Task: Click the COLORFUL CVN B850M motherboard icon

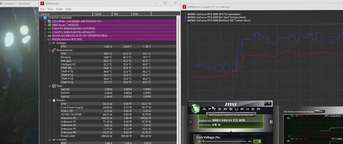Action: [49, 21]
